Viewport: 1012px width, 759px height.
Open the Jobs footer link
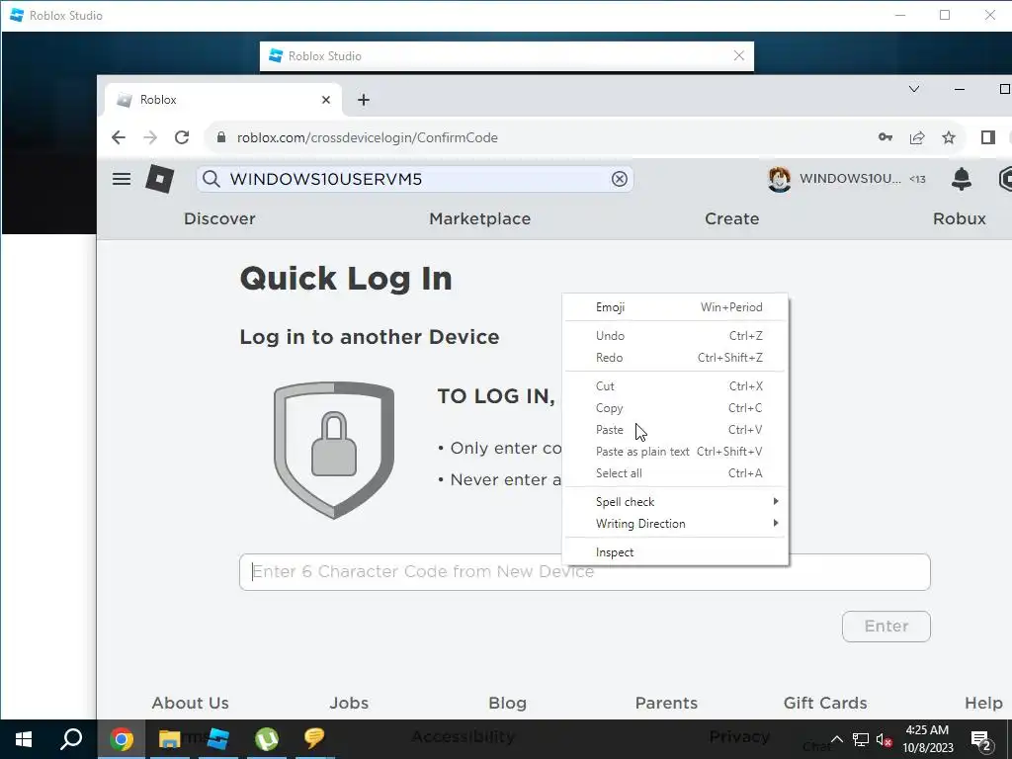349,703
